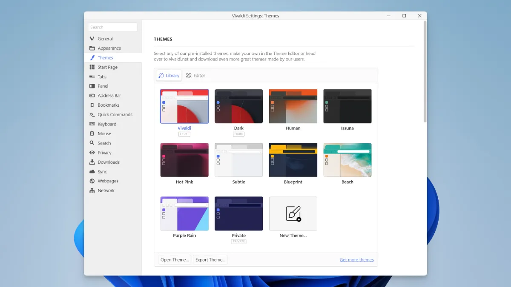The image size is (511, 287).
Task: Pick the Purple Rain theme thumbnail
Action: (x=184, y=213)
